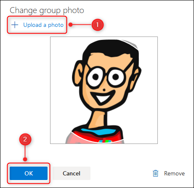Click the trash can icon next to Remove
Viewport: 194px width, 188px height.
(155, 173)
